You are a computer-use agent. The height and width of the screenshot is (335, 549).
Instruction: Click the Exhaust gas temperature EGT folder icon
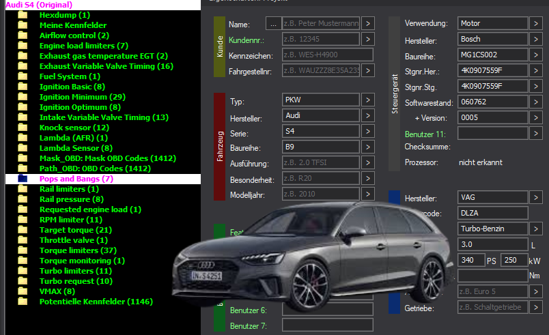coord(23,56)
